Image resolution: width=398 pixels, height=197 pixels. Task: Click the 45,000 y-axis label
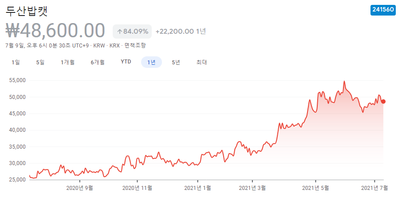(x=17, y=114)
